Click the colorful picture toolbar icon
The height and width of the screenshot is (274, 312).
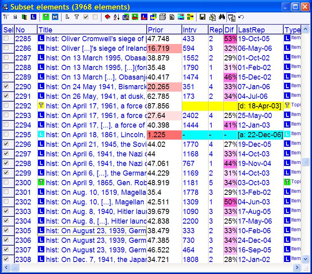coord(181,17)
